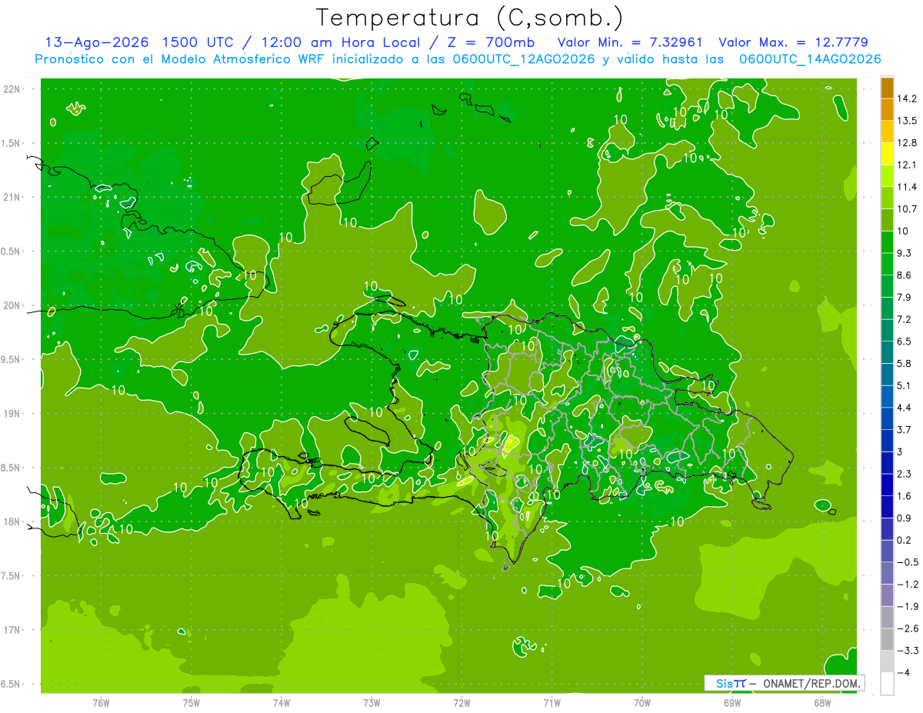This screenshot has width=923, height=713.
Task: Pick the yellow legend swatch between 12.1 and 12.8
Action: tap(887, 154)
